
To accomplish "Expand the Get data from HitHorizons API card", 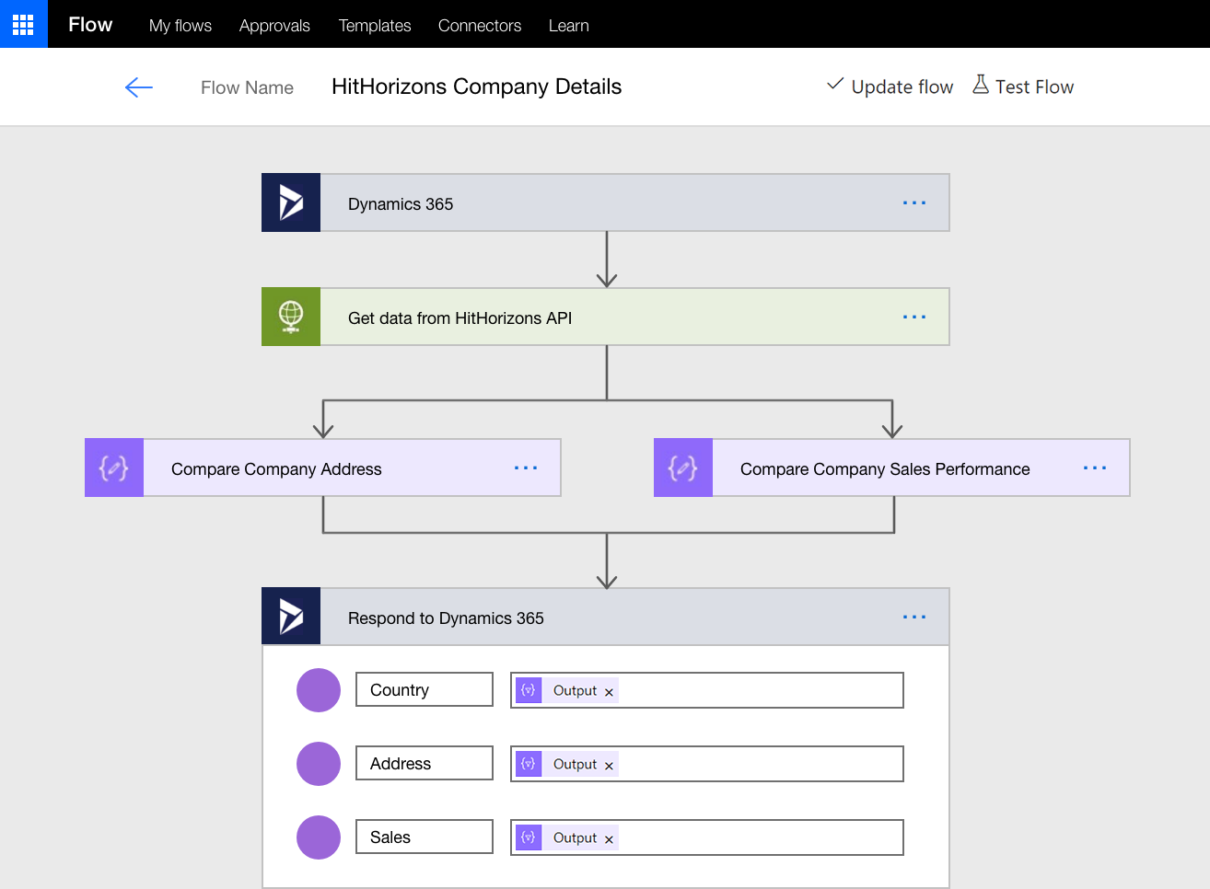I will tap(606, 317).
